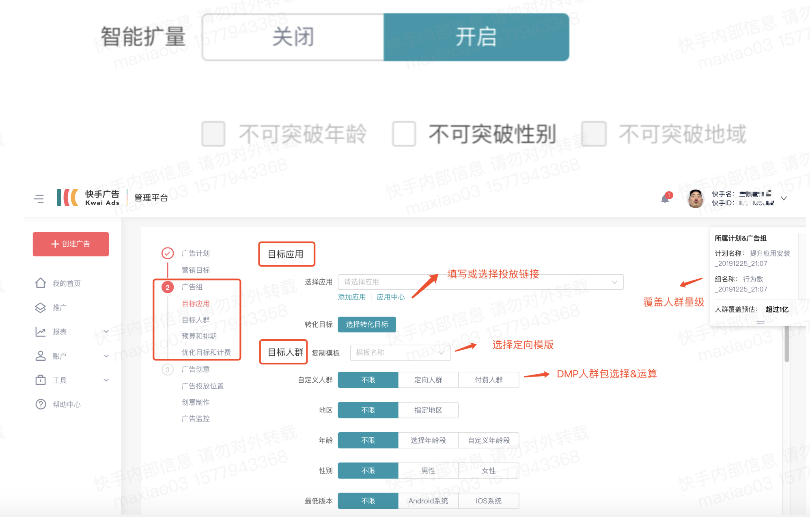Set 智能扩量 to 开启
Image resolution: width=810 pixels, height=517 pixels.
[476, 37]
